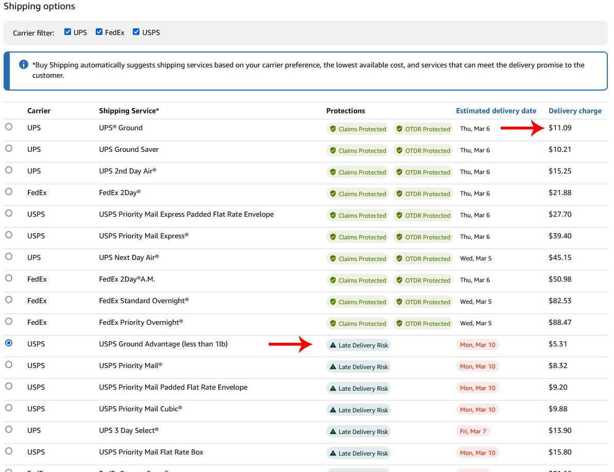Click the warning triangle icon for UPS 3 Day Select
Viewport: 614px width, 472px height.
(x=333, y=431)
